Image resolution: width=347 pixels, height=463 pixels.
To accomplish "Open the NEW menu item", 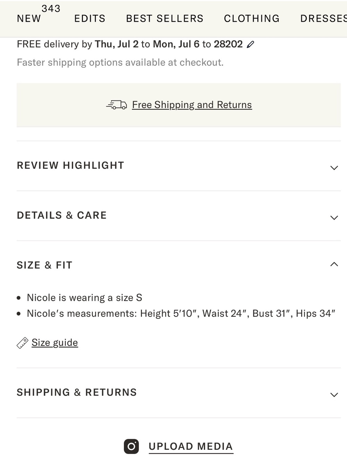I will [29, 18].
